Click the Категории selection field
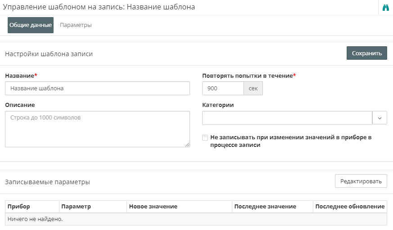393x230 pixels. [x=287, y=118]
